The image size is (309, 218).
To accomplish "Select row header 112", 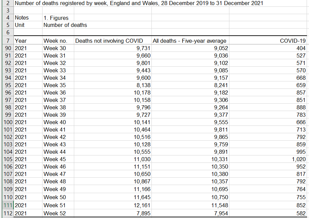I will (x=7, y=213).
